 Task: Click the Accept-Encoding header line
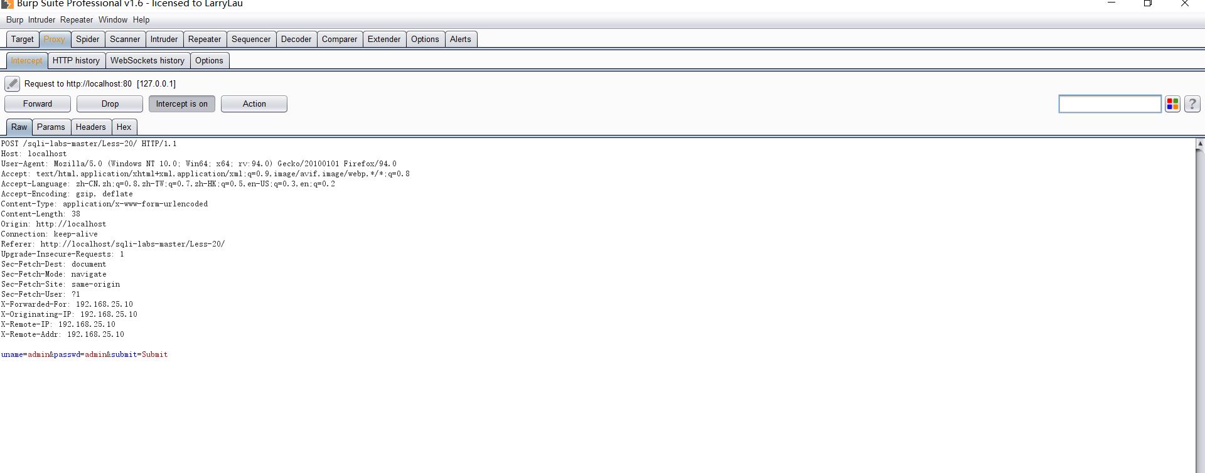coord(67,194)
